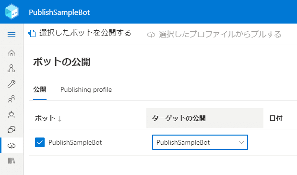Open the dialog design flow icon
Viewport: 297px width, 175px height.
tap(12, 68)
